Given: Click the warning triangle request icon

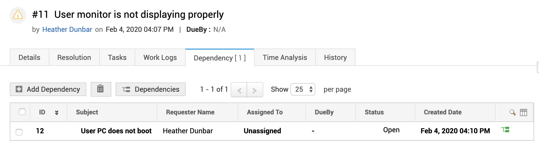Looking at the screenshot, I should pos(18,15).
